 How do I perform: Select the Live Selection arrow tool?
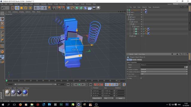(x=13, y=8)
